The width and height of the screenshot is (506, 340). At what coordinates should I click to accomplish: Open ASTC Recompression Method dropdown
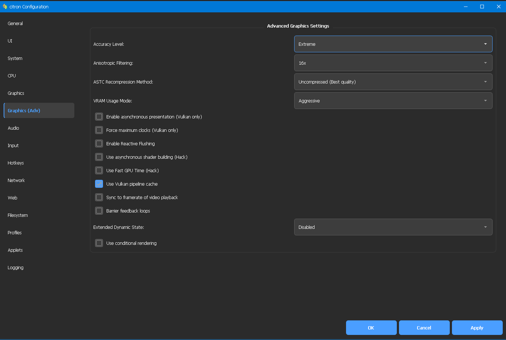[393, 82]
